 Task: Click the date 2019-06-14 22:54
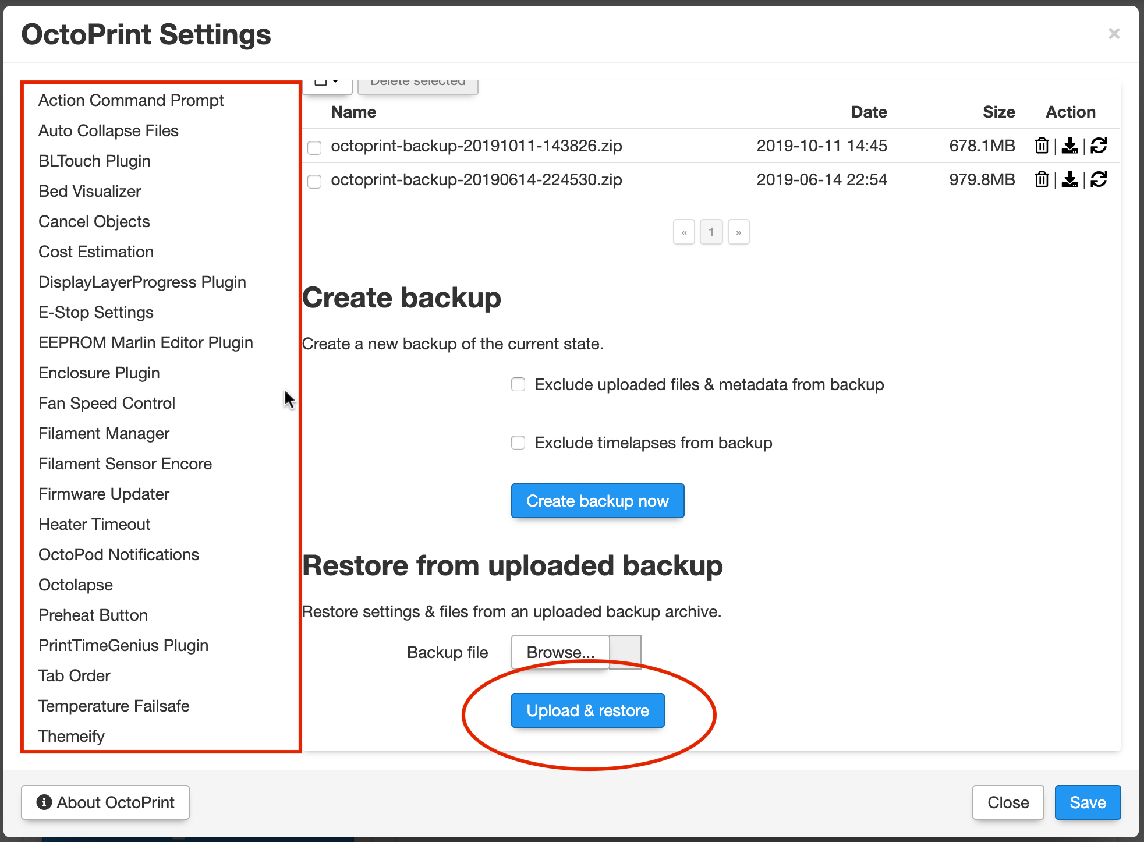pyautogui.click(x=821, y=179)
